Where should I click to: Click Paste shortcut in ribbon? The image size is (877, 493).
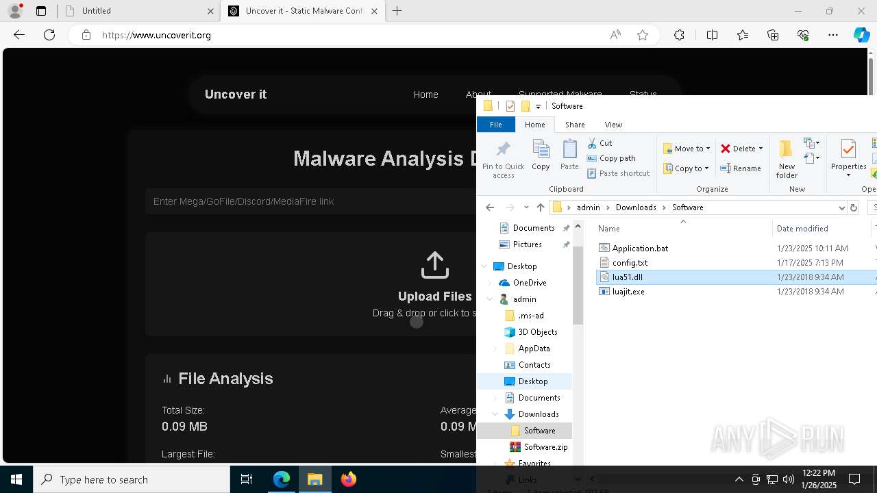(x=618, y=173)
